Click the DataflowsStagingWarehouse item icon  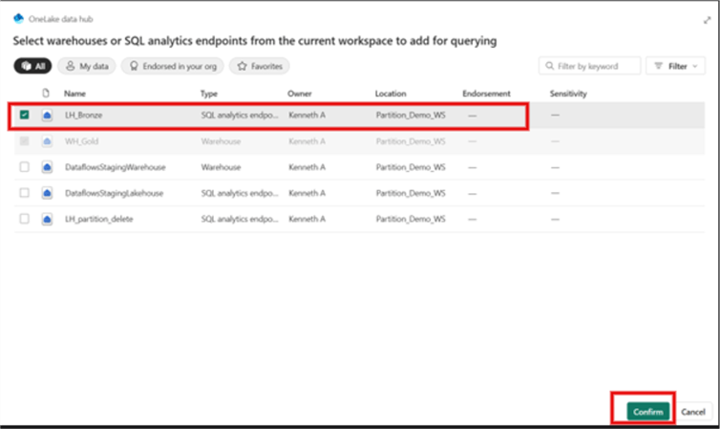pyautogui.click(x=47, y=167)
